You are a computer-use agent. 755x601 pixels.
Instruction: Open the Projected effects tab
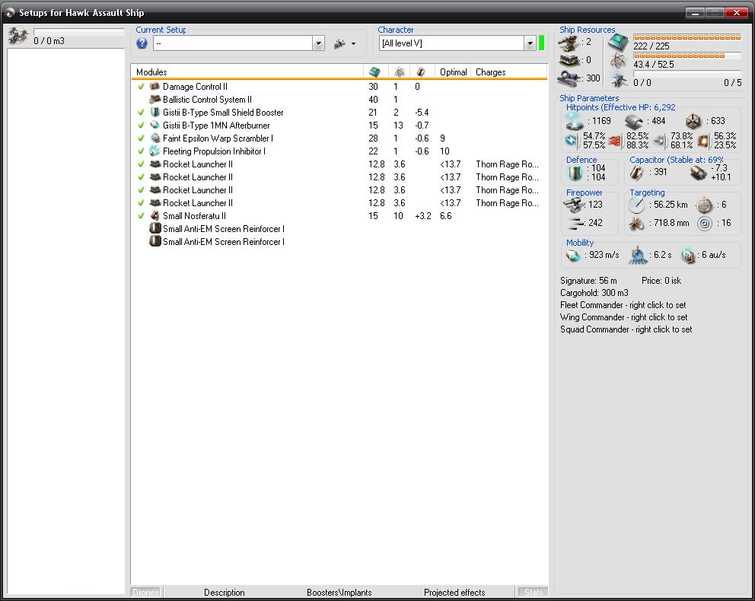454,593
